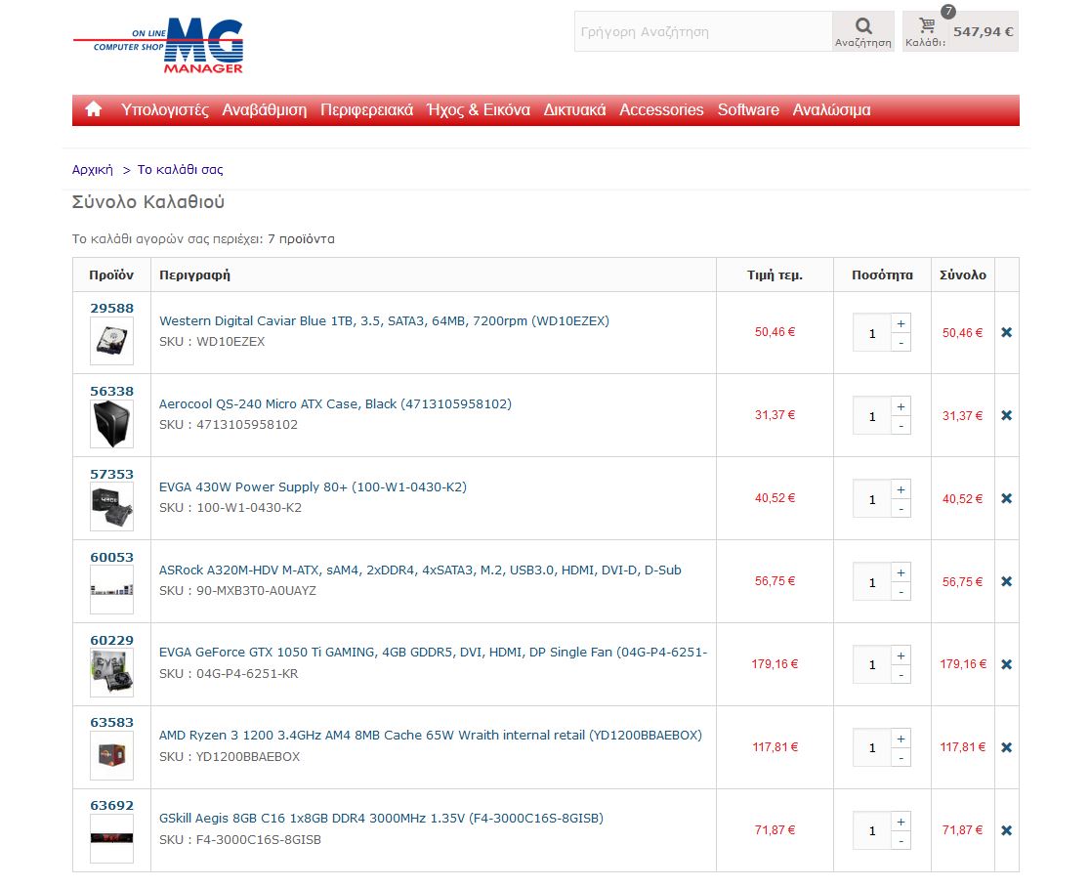Click product code 60229
The width and height of the screenshot is (1090, 887).
[112, 640]
